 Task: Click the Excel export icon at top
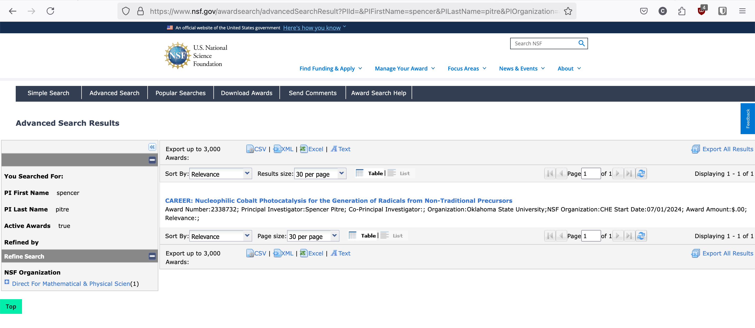coord(304,149)
